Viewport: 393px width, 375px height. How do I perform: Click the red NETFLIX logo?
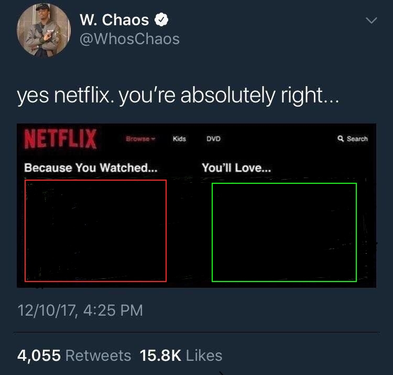tap(60, 139)
